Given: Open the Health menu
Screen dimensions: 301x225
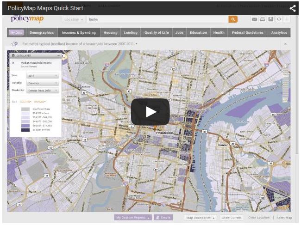Looking at the screenshot, I should [219, 32].
